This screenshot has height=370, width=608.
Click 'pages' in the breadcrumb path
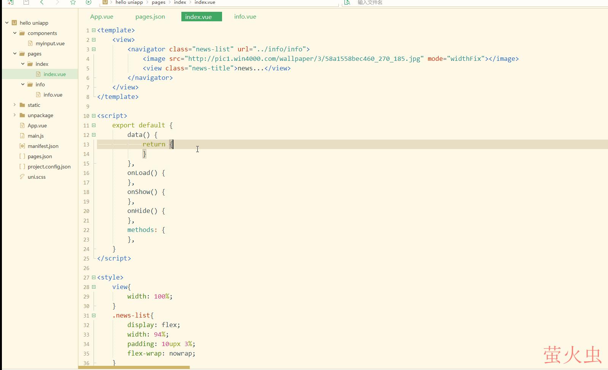coord(159,2)
